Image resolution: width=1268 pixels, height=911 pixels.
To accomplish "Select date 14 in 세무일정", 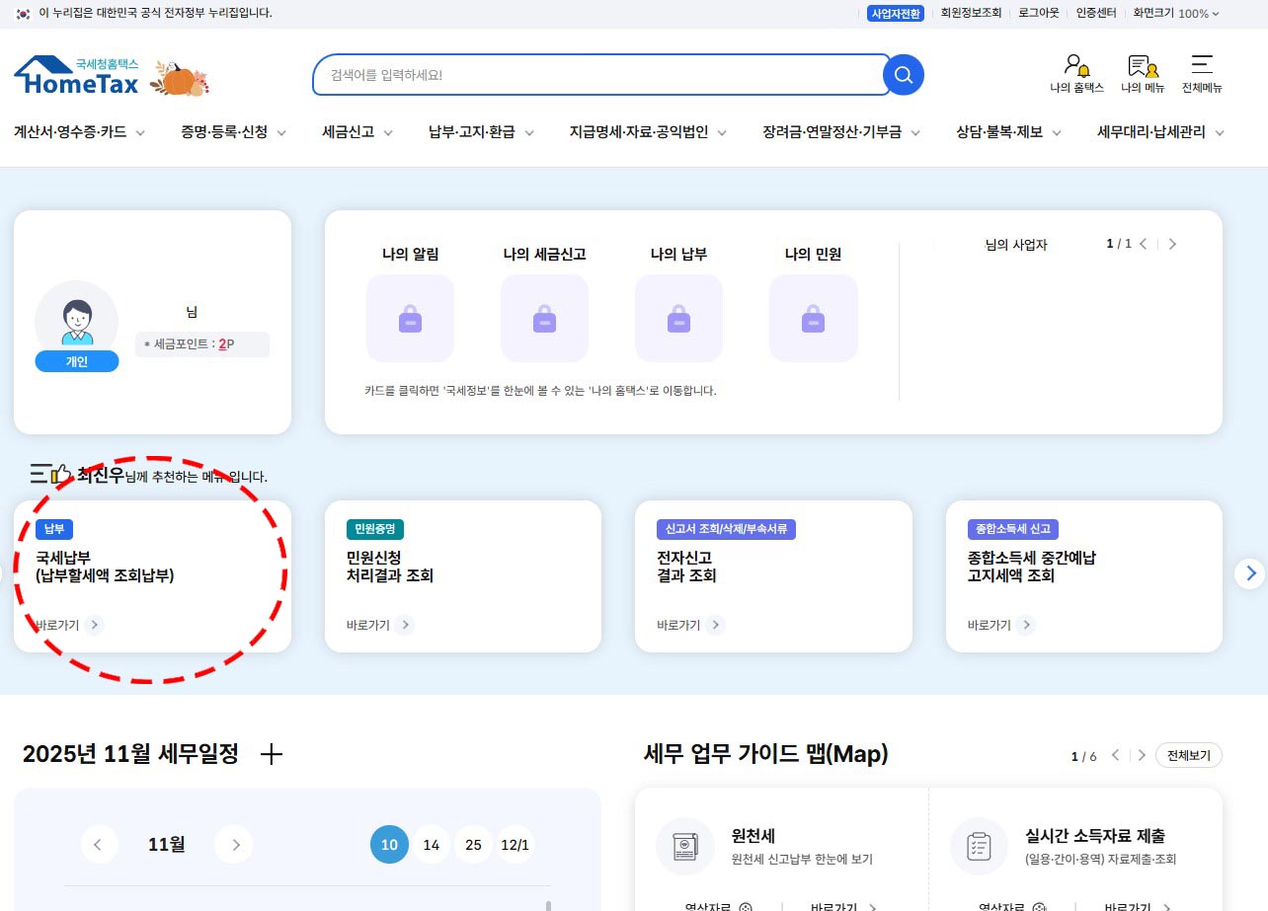I will [432, 845].
